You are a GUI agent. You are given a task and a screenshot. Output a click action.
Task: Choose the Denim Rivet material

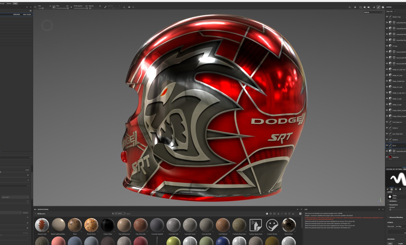pyautogui.click(x=289, y=225)
